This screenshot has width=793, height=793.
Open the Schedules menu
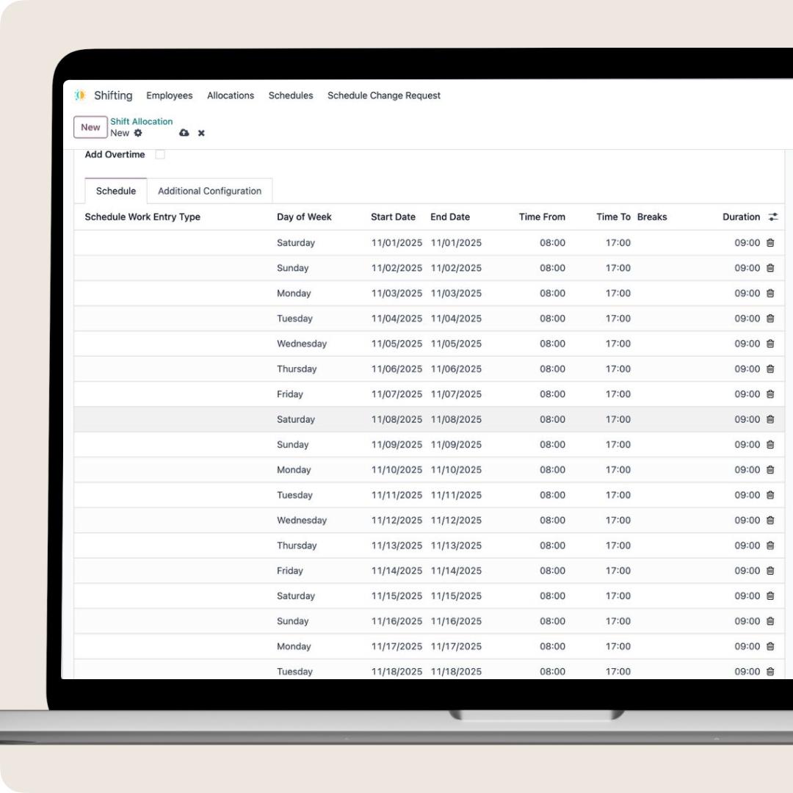[x=291, y=95]
